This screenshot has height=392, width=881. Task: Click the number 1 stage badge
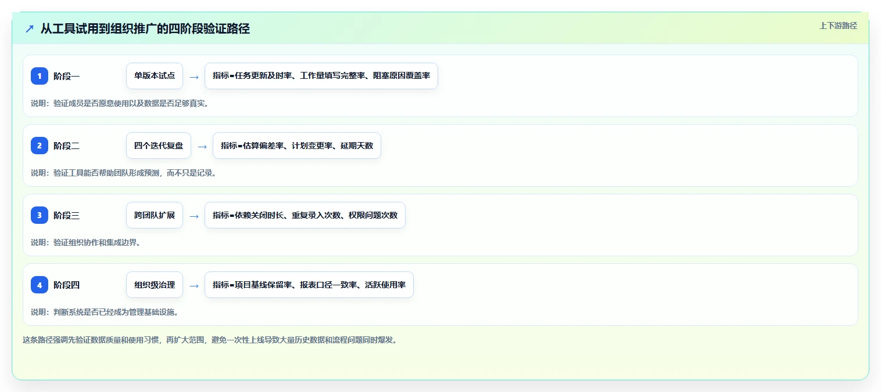coord(40,76)
